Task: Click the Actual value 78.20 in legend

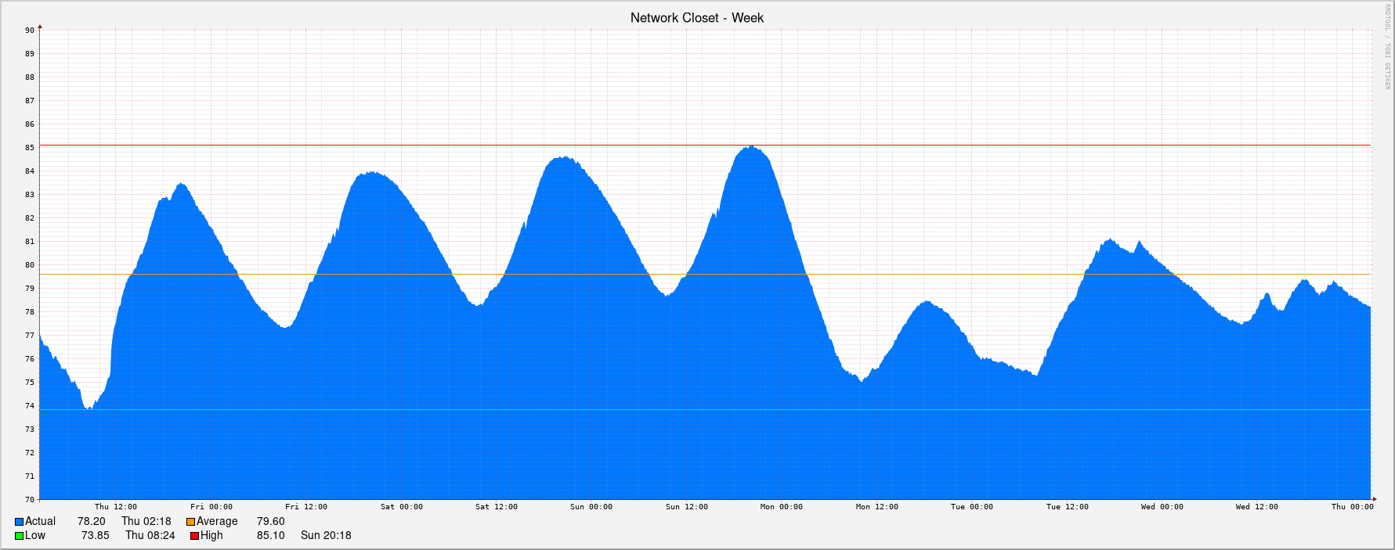Action: point(91,522)
